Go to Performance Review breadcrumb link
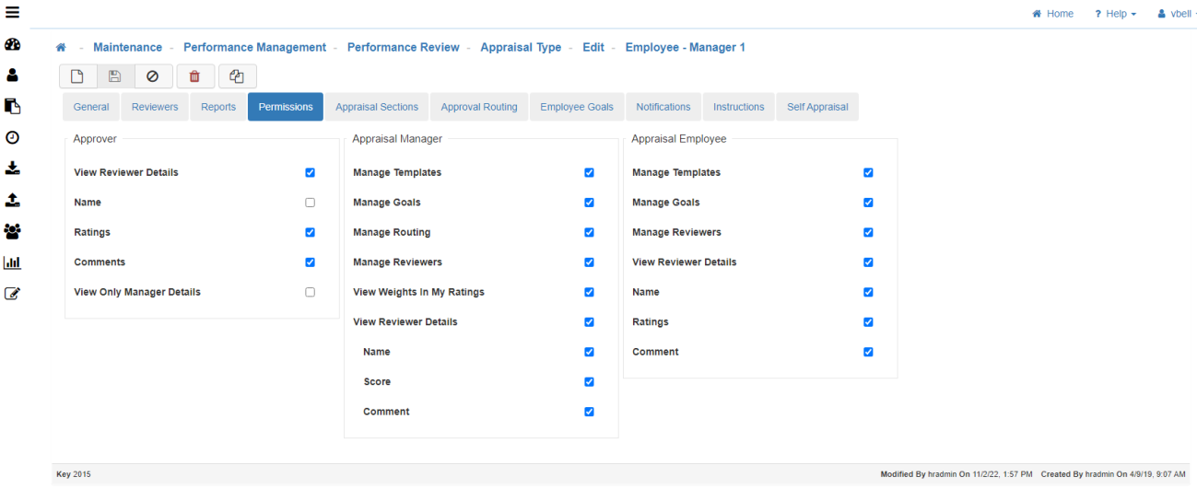 click(403, 48)
